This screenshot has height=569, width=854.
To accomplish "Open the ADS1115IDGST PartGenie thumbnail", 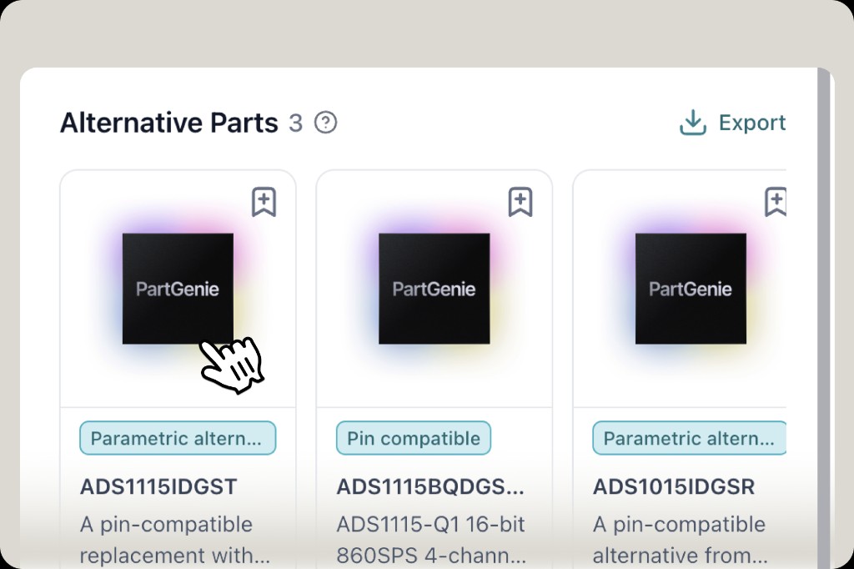I will pyautogui.click(x=178, y=289).
